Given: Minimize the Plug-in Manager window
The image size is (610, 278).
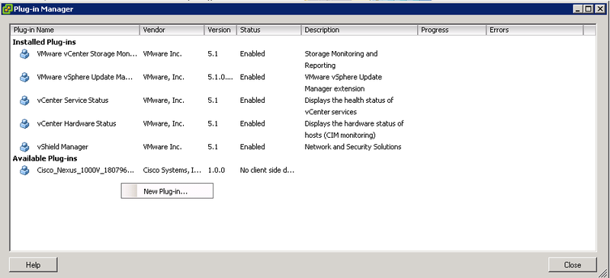Looking at the screenshot, I should (579, 9).
